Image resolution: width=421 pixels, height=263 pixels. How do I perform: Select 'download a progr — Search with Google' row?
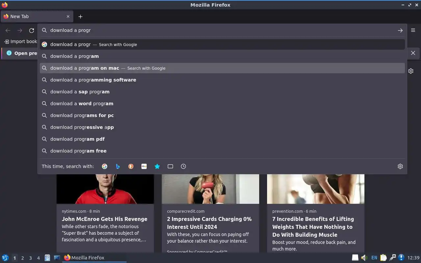[222, 44]
